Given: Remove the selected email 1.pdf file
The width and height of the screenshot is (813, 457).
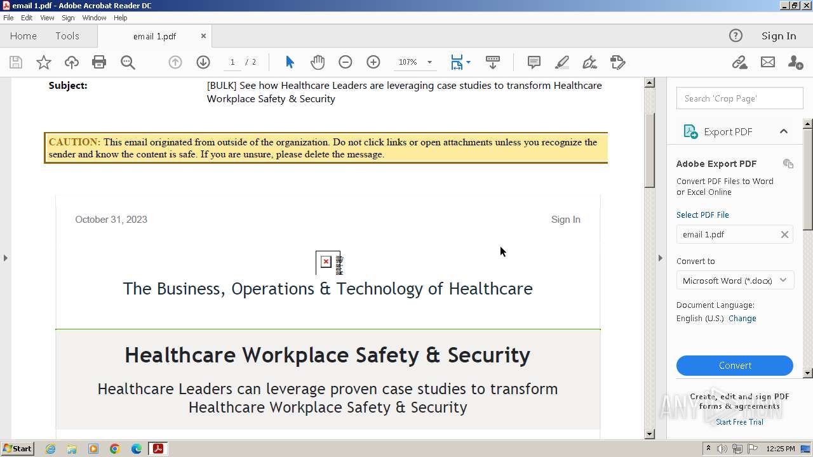Looking at the screenshot, I should [784, 234].
